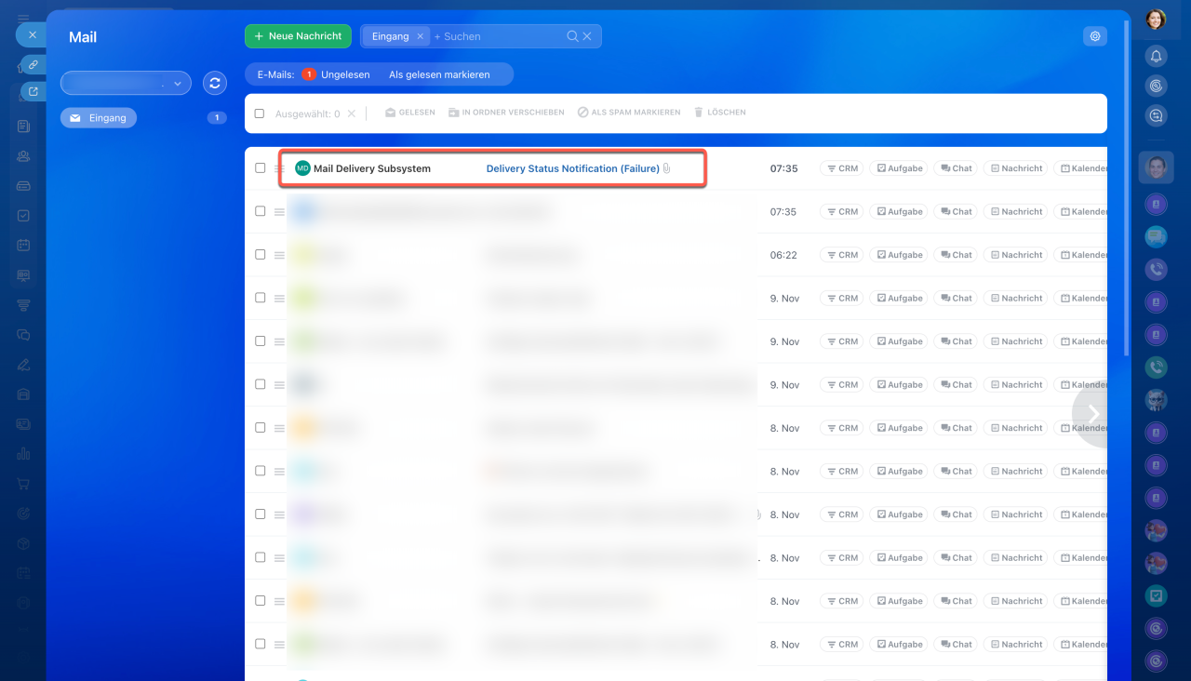This screenshot has height=681, width=1191.
Task: Create Aufgabe from Mail Delivery Subsystem email
Action: (899, 168)
